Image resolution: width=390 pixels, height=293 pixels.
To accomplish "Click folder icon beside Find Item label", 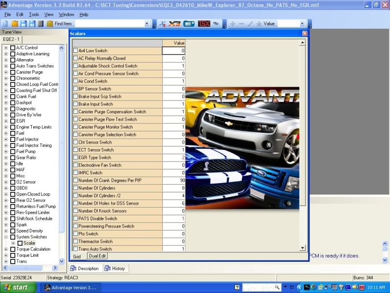I will pos(50,23).
